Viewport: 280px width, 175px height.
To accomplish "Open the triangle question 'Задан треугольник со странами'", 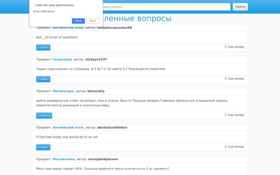I will [x=101, y=69].
